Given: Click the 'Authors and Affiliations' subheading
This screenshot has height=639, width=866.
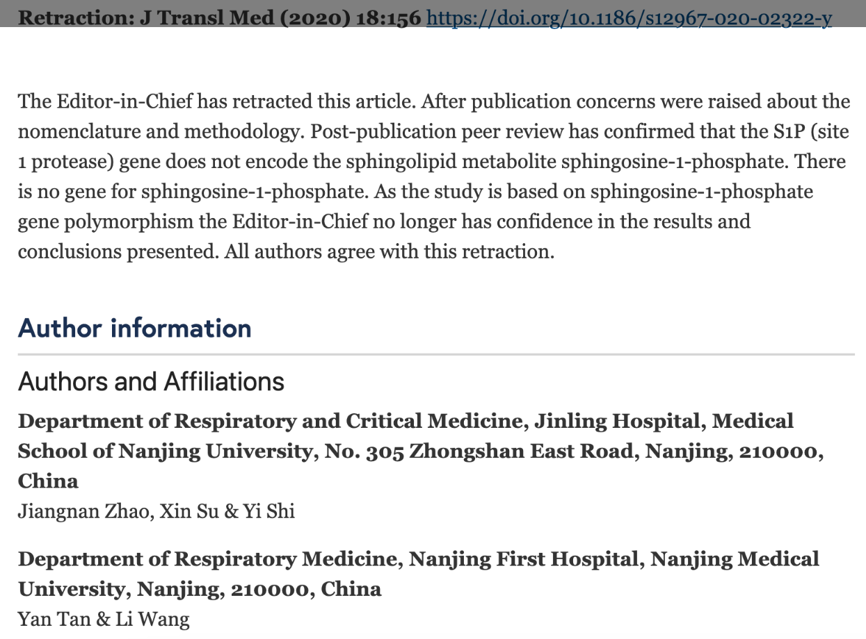Looking at the screenshot, I should pyautogui.click(x=151, y=381).
